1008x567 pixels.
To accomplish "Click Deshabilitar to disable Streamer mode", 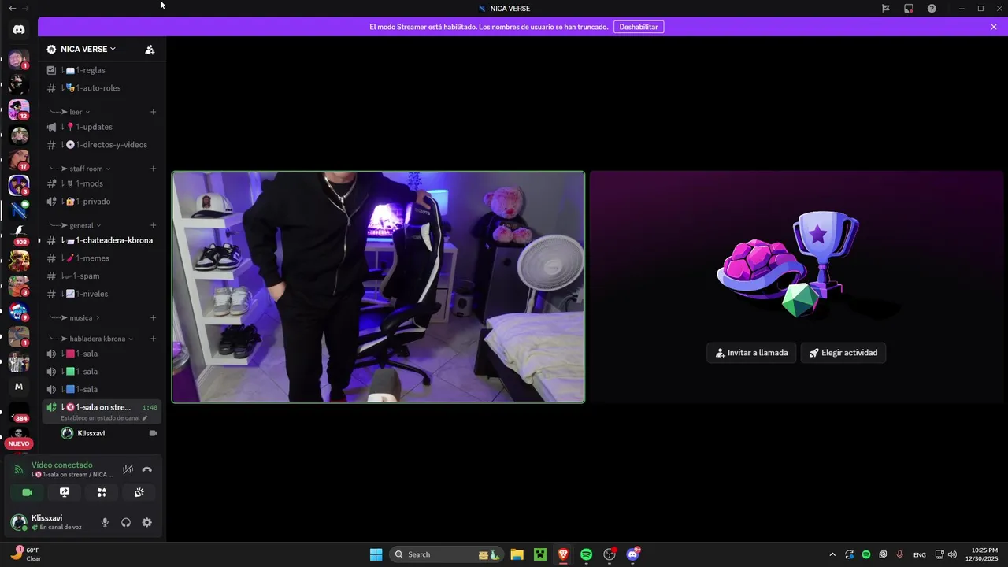I will coord(639,27).
